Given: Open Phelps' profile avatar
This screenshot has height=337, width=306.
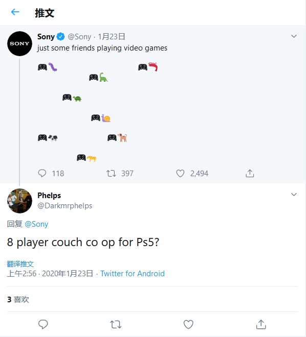Looking at the screenshot, I should (19, 201).
